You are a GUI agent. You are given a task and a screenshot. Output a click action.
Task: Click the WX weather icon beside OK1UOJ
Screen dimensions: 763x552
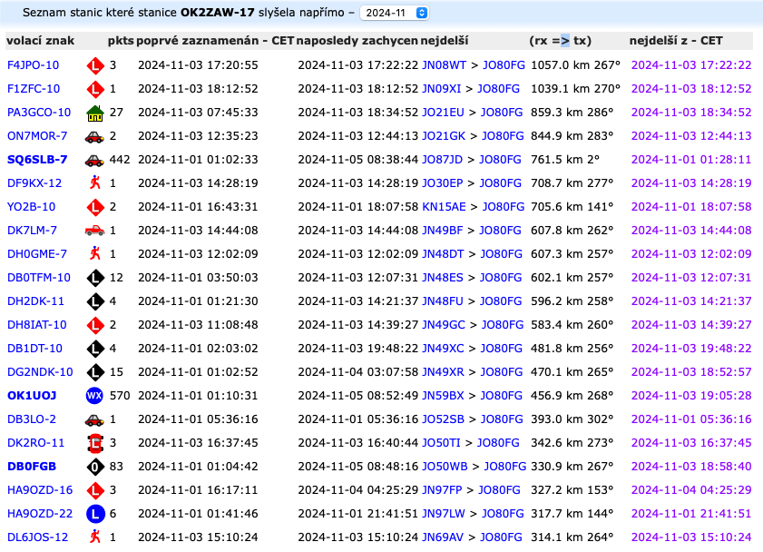pyautogui.click(x=94, y=396)
